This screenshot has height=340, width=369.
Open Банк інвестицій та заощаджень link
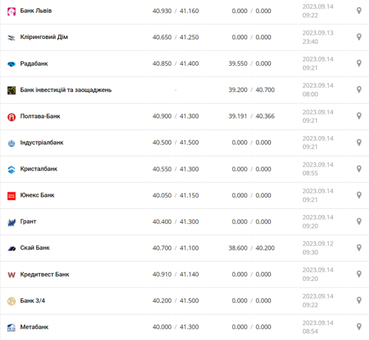66,90
